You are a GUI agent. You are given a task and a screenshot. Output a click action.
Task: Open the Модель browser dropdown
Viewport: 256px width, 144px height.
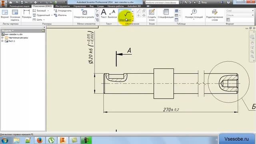8,30
